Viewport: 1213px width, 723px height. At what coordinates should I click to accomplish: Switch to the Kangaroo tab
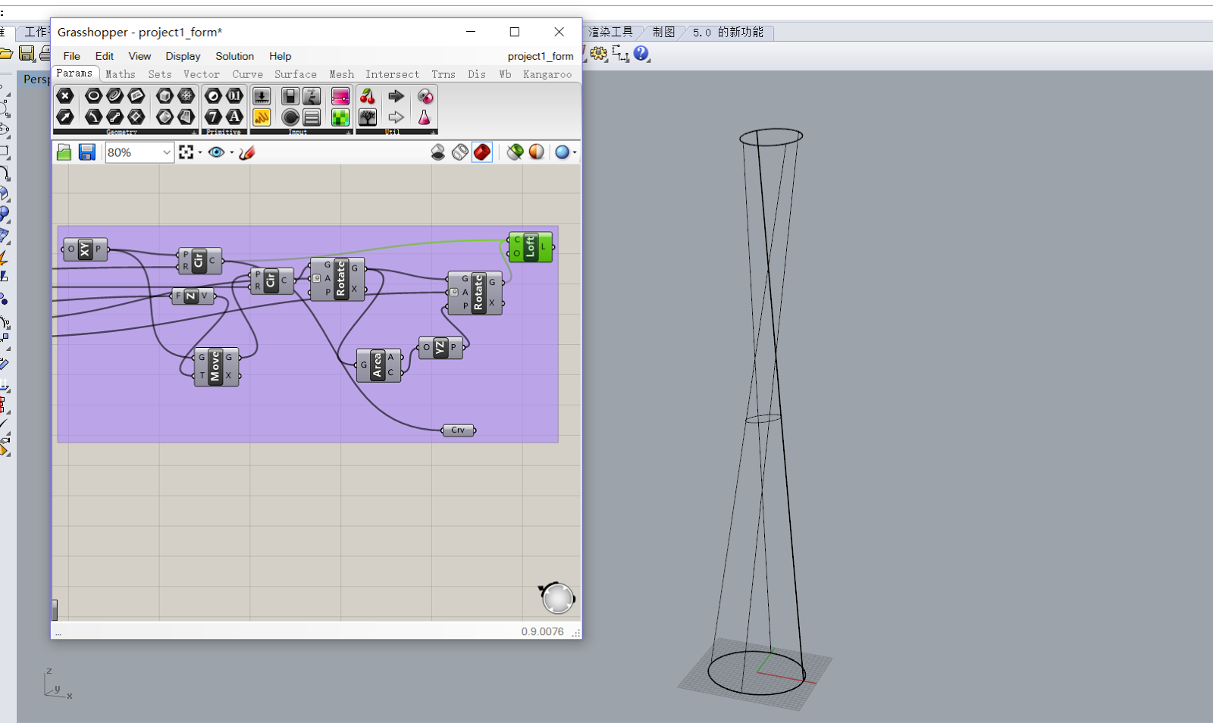(547, 74)
